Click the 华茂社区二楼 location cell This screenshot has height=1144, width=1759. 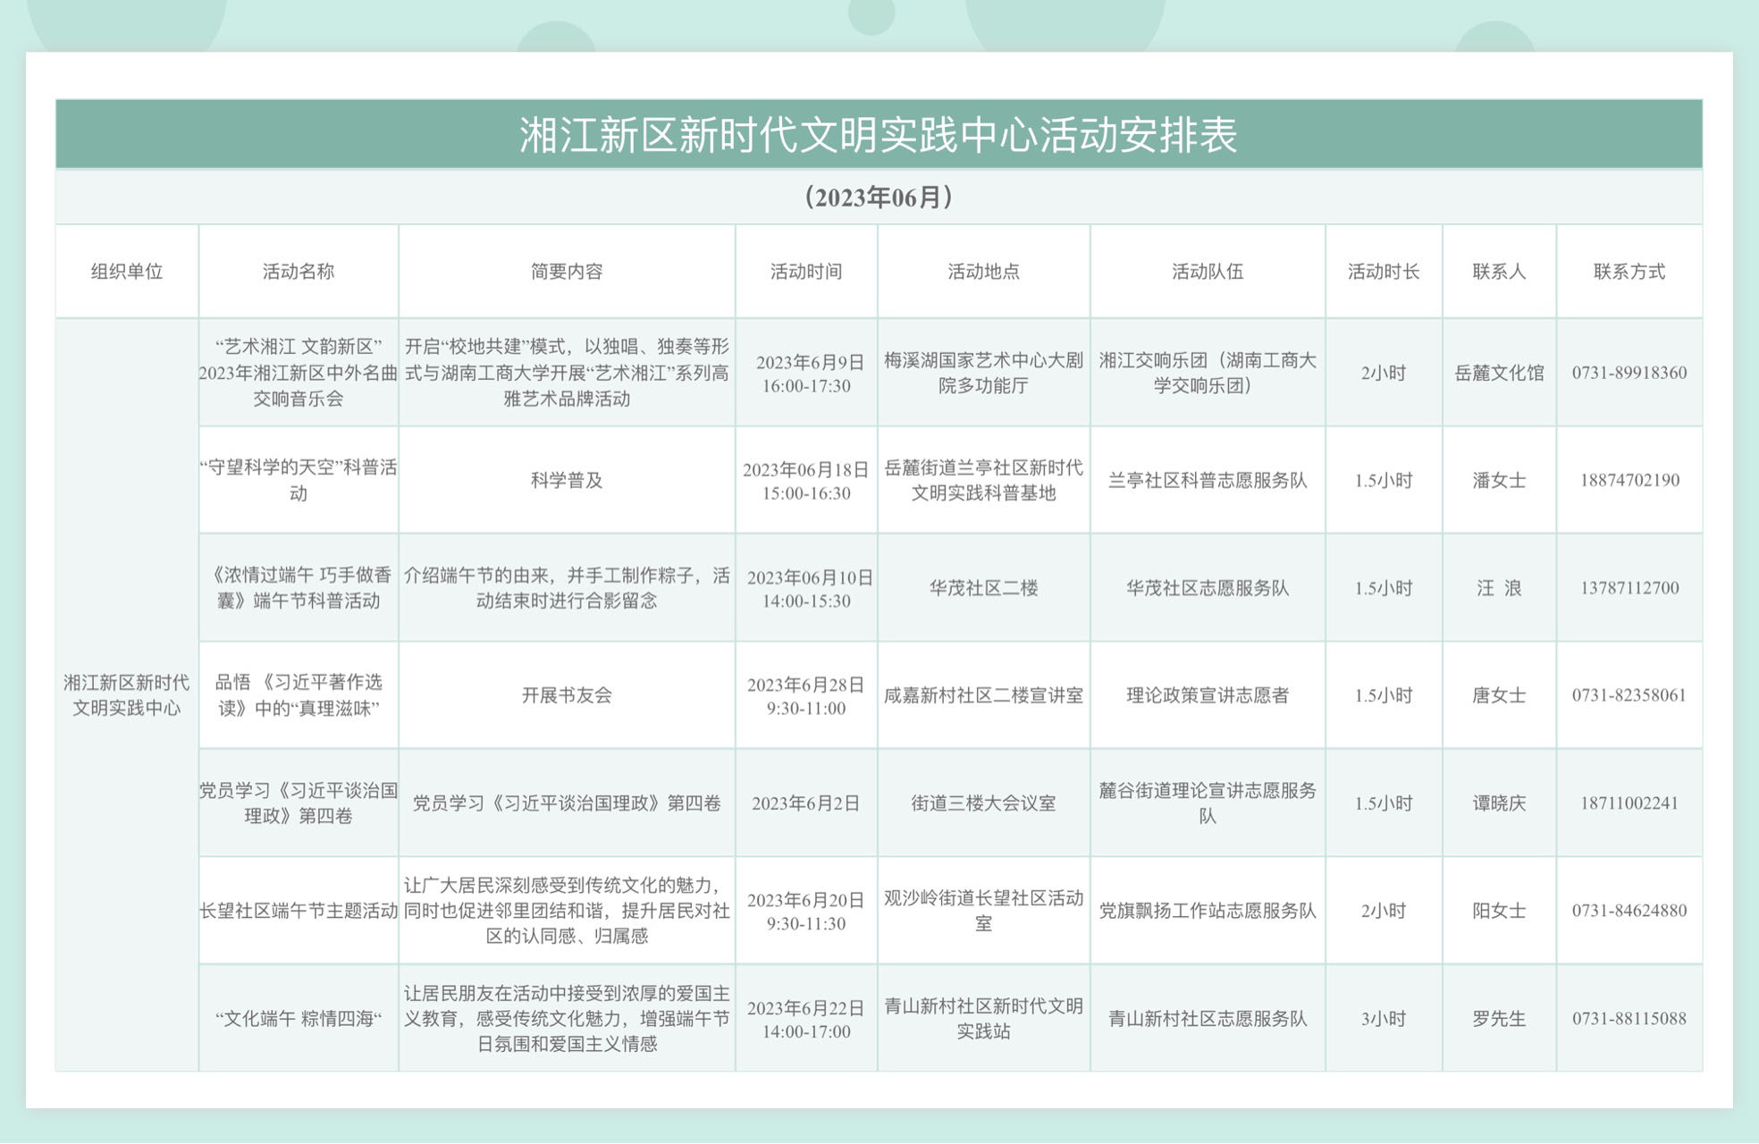(x=984, y=588)
